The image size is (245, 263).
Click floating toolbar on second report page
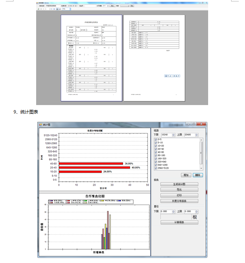click(x=172, y=76)
